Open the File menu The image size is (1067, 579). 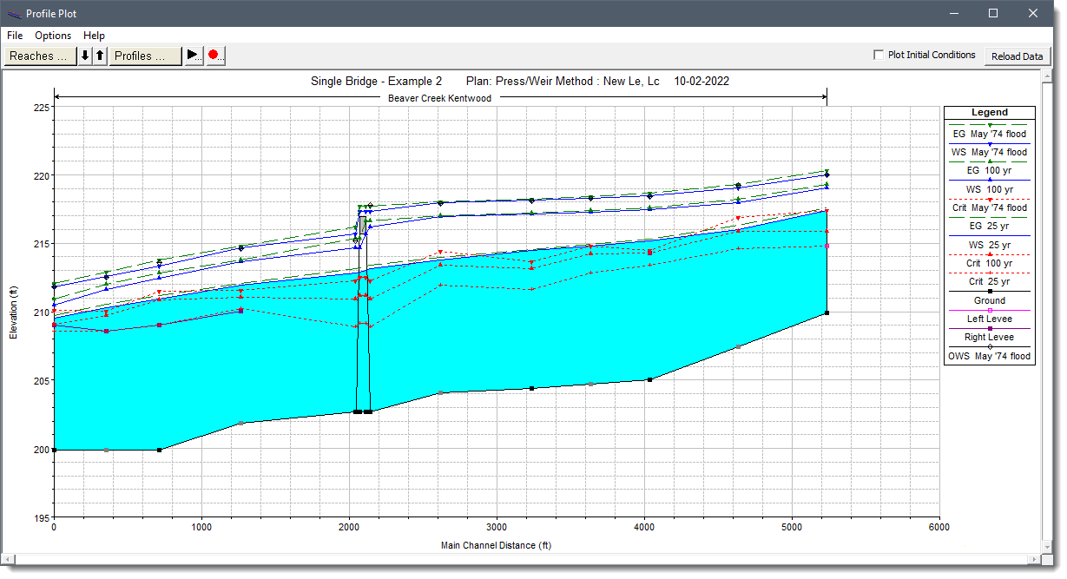[x=14, y=36]
